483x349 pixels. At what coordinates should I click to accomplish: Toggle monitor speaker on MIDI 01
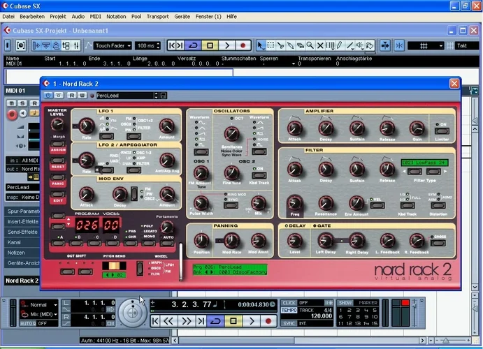coord(23,114)
